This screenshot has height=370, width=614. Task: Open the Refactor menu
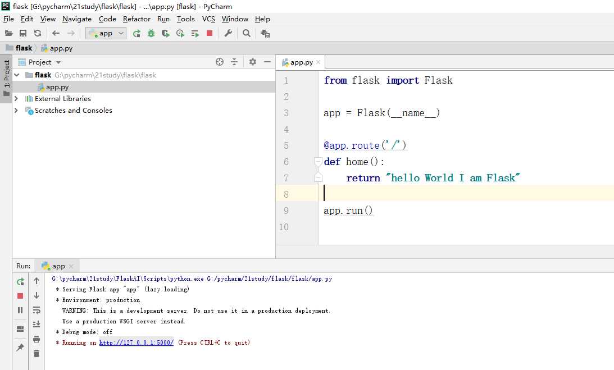pos(137,19)
